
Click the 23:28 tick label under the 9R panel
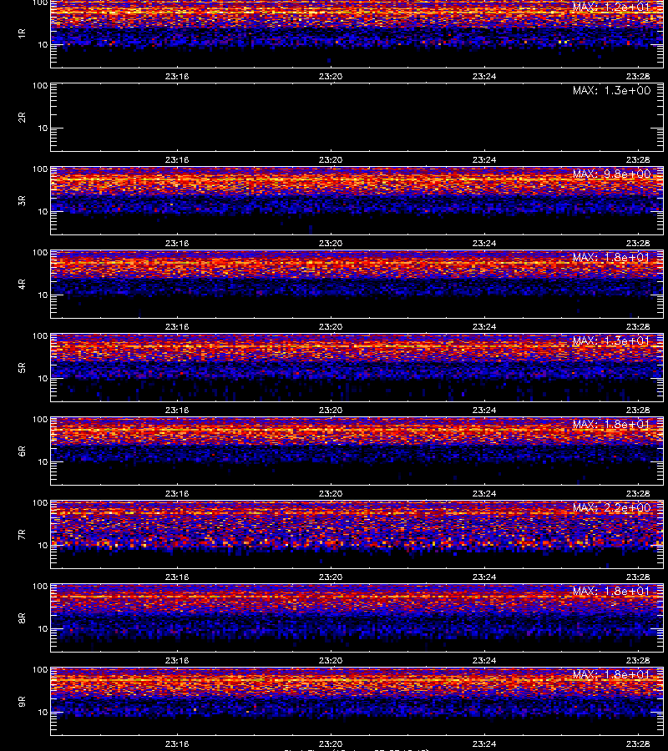tap(638, 743)
